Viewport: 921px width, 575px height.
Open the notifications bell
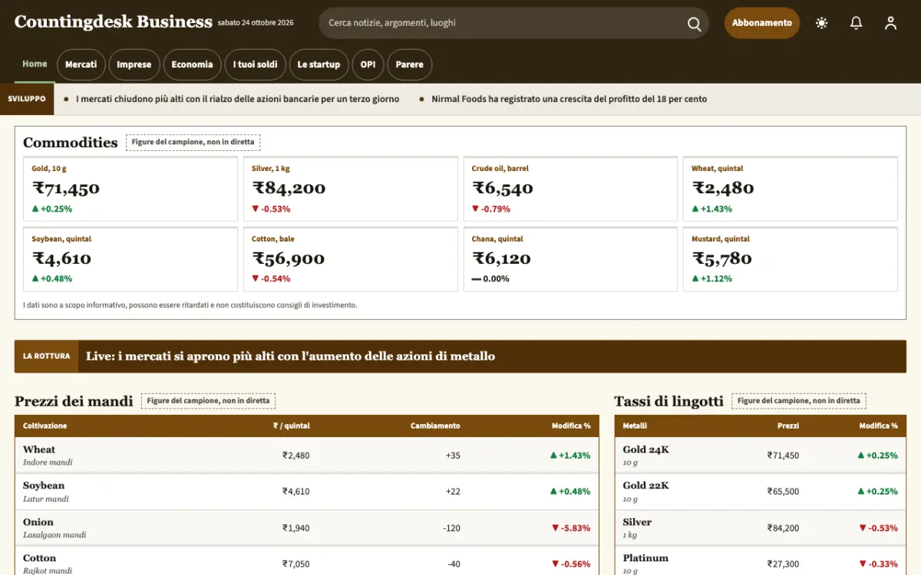click(x=857, y=23)
